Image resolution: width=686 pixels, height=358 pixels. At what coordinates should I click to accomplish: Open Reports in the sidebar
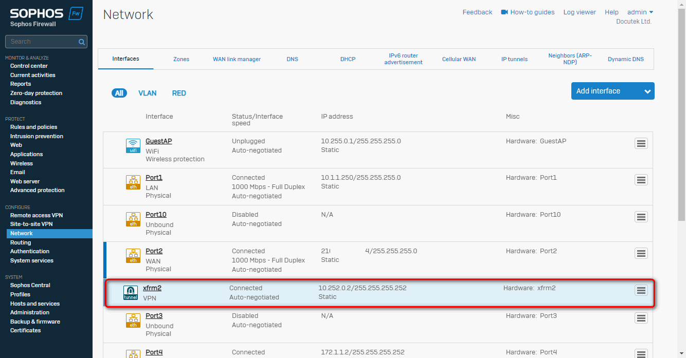tap(21, 84)
